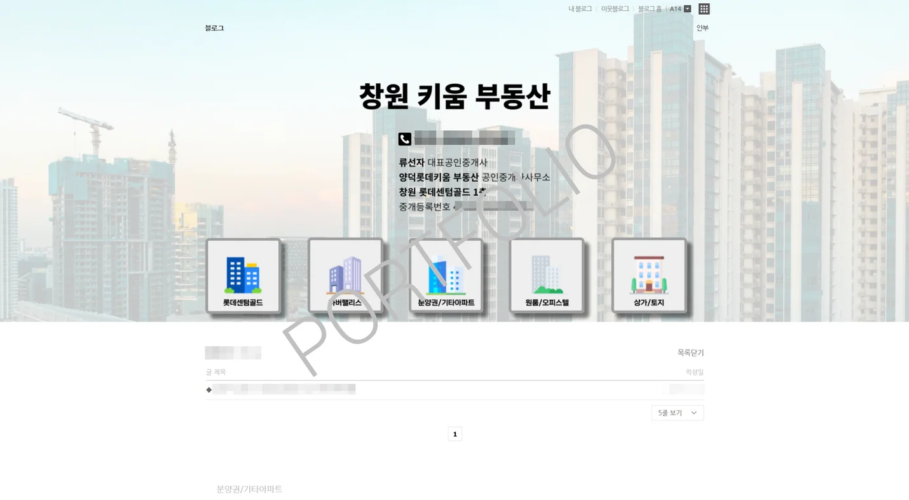Viewport: 909px width, 500px height.
Task: Open the 버팰리스 building category icon
Action: [345, 275]
